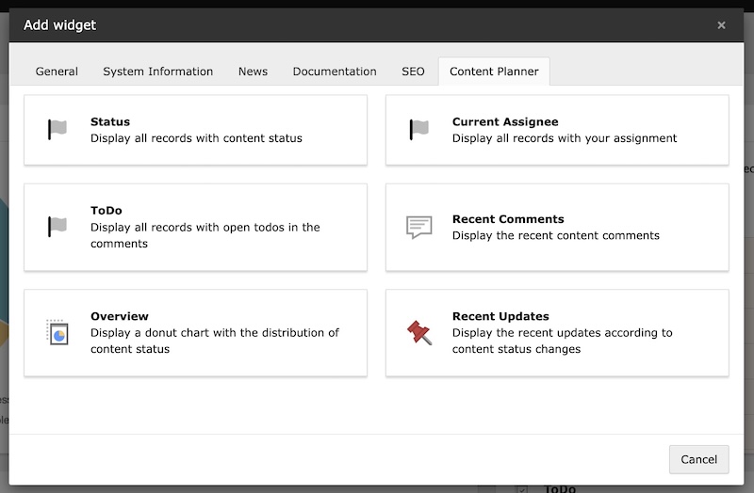Image resolution: width=754 pixels, height=493 pixels.
Task: Select the Overview widget description text
Action: pos(214,341)
